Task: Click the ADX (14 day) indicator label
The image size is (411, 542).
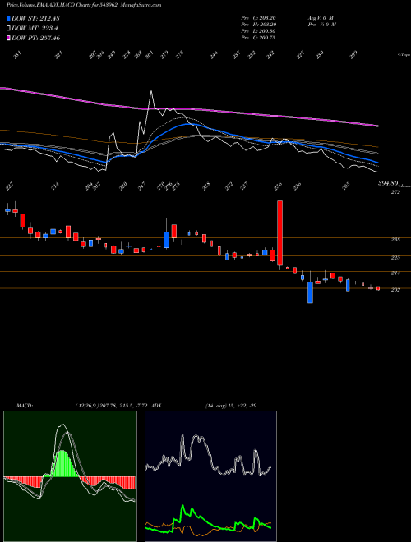Action: 204,406
